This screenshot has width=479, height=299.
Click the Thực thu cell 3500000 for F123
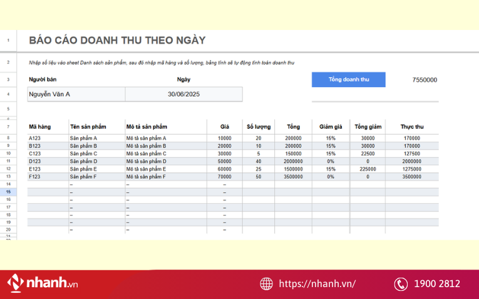coord(412,176)
